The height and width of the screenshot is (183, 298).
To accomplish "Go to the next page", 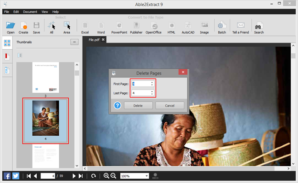I will pyautogui.click(x=74, y=176).
